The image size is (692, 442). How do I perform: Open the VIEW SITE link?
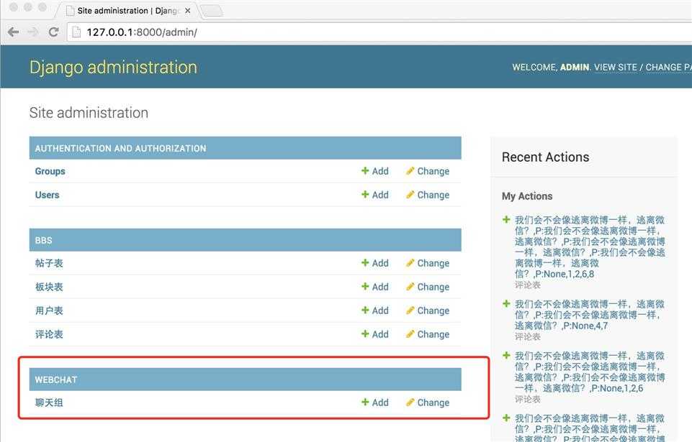pos(615,68)
